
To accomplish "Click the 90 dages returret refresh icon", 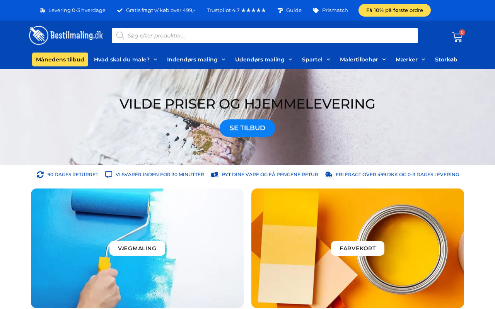I will click(x=40, y=175).
